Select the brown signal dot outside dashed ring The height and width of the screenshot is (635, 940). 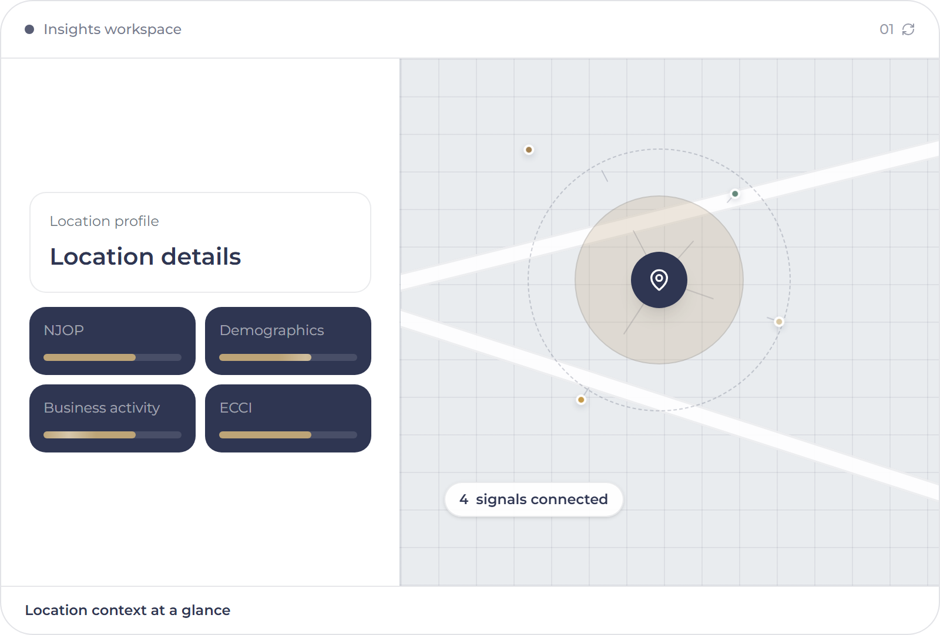pyautogui.click(x=529, y=150)
